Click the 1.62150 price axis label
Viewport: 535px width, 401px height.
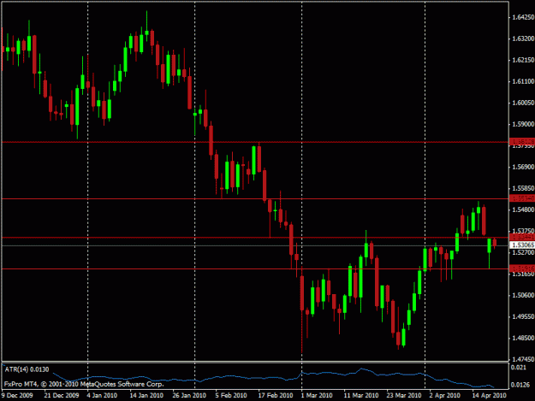point(523,60)
